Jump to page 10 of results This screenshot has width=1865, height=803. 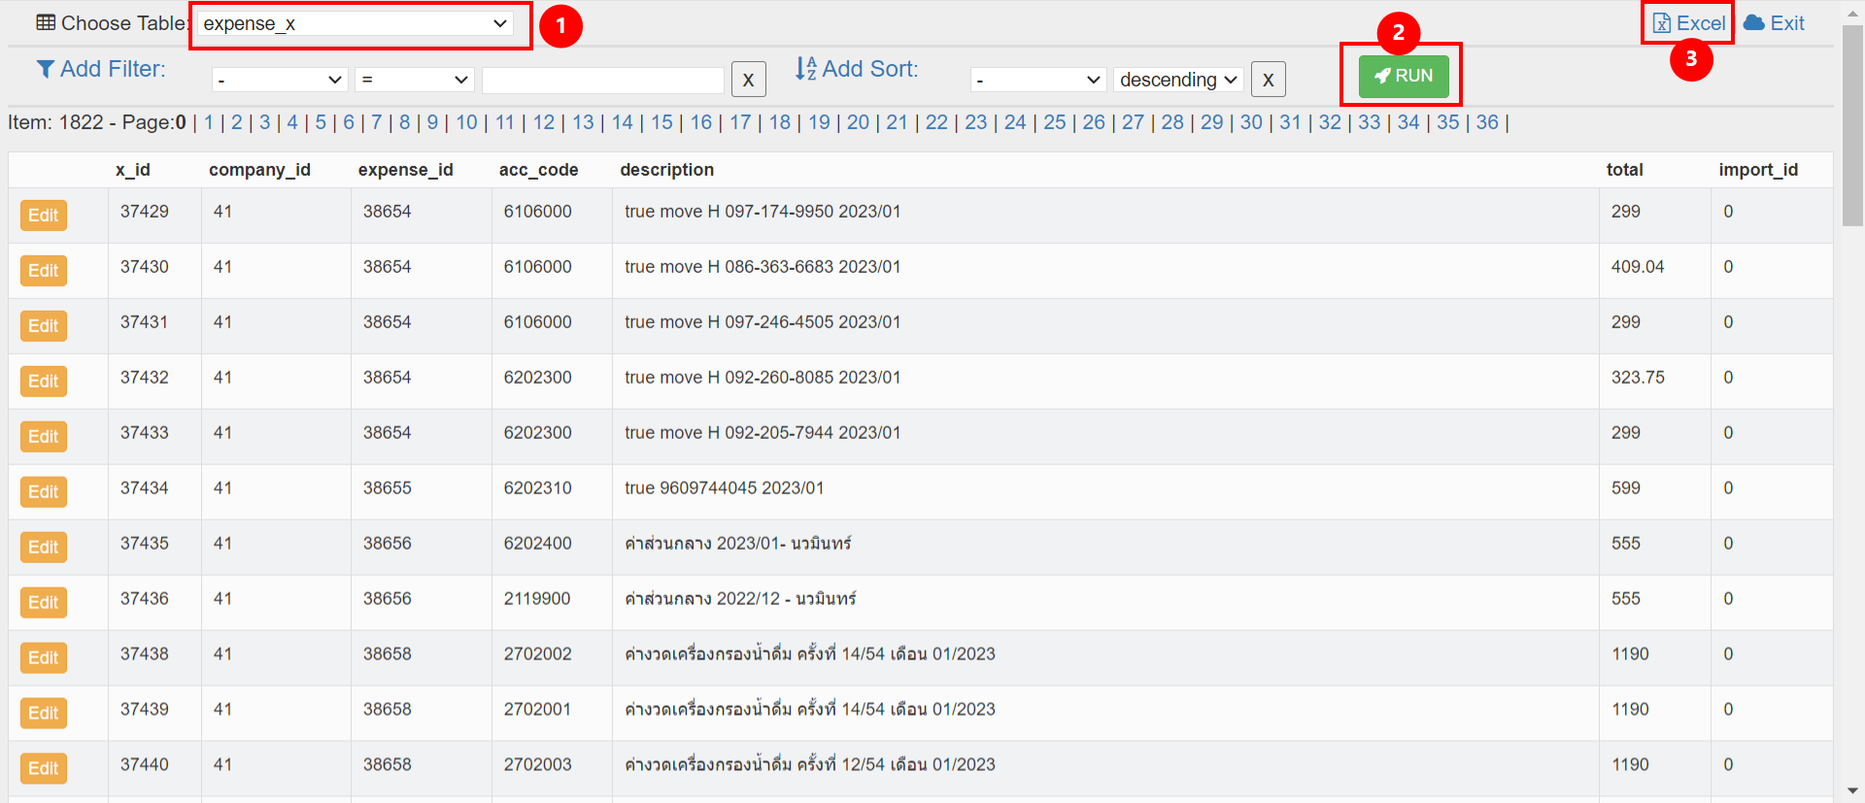pyautogui.click(x=467, y=122)
